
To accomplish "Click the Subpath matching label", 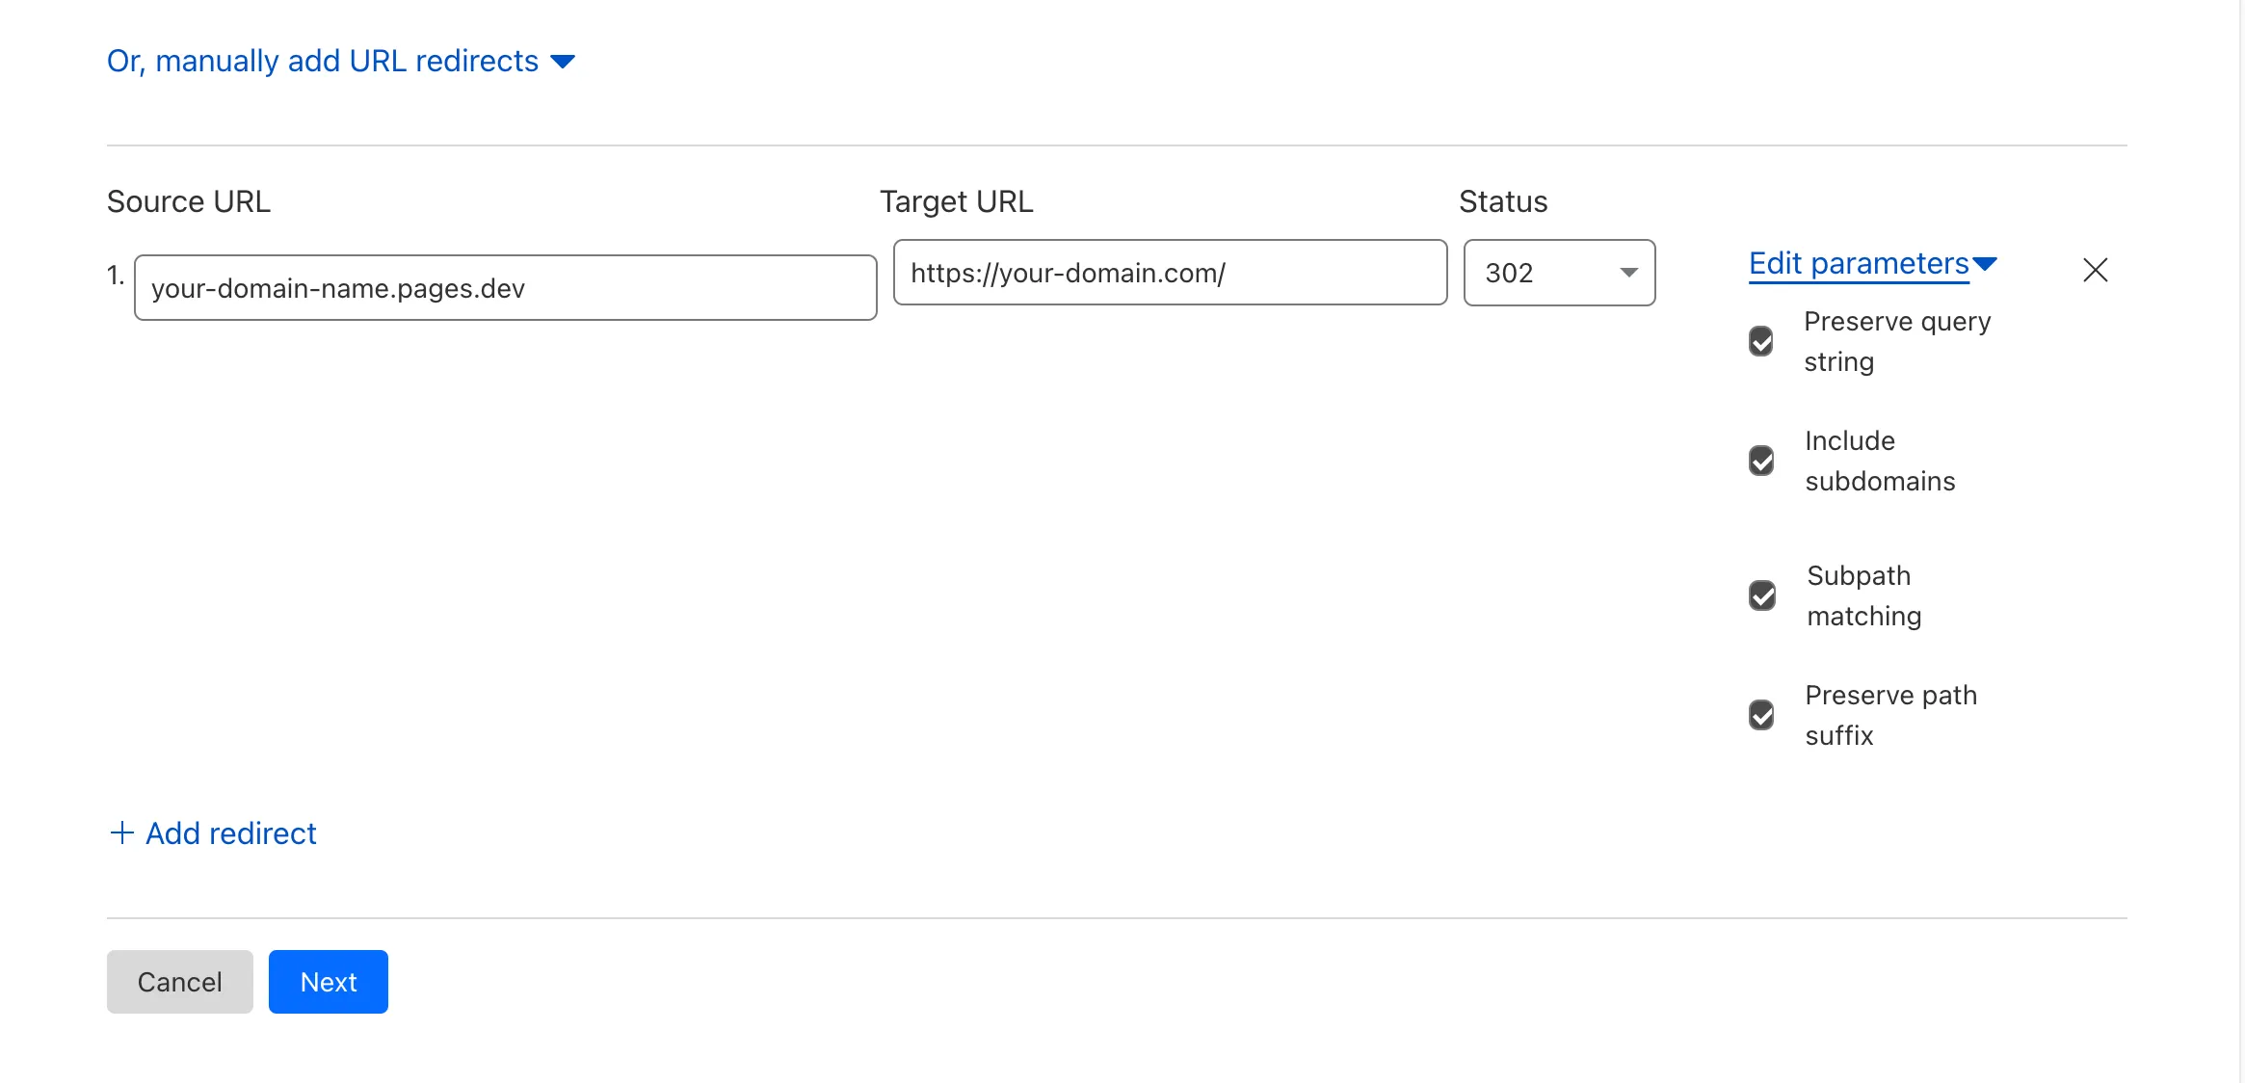I will pos(1863,595).
